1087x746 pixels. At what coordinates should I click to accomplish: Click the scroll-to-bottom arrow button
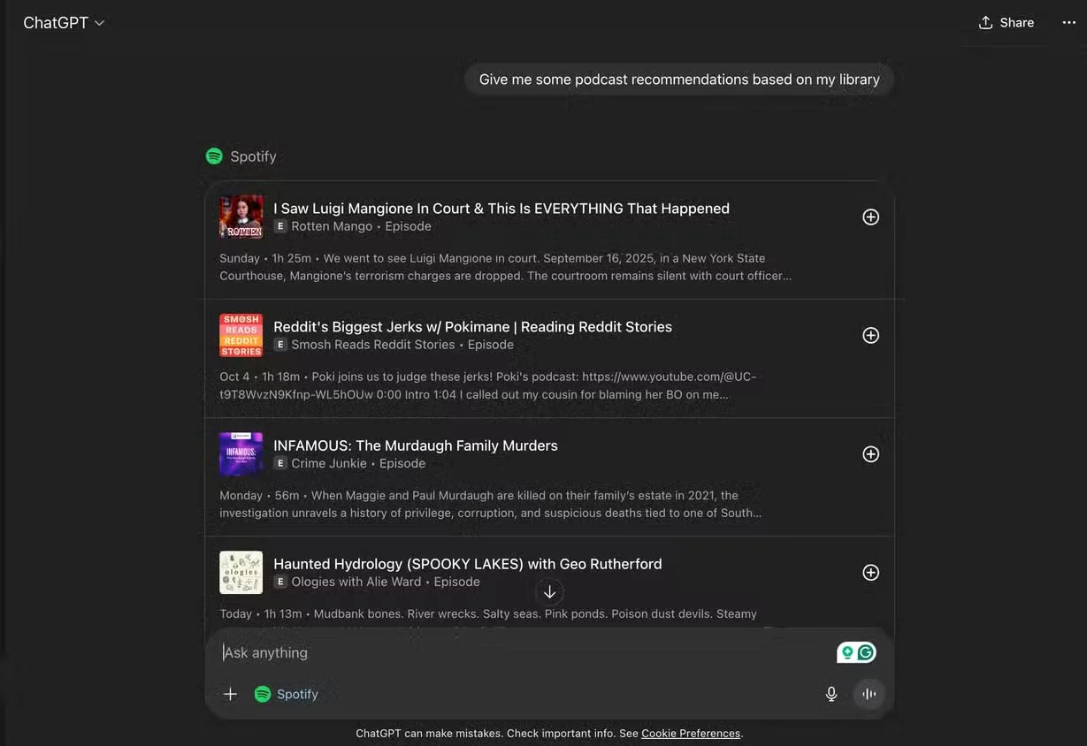point(549,592)
